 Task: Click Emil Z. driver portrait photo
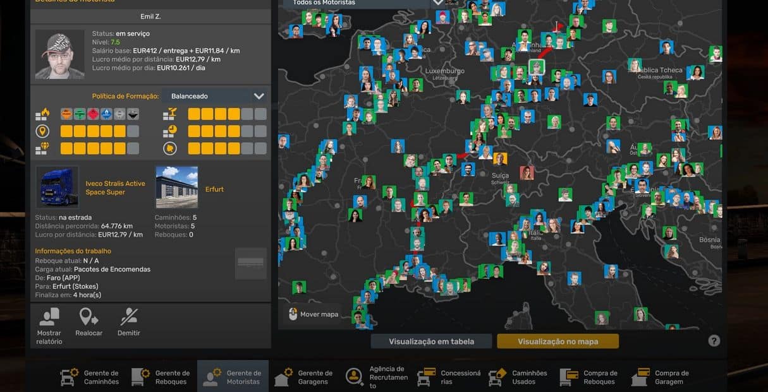click(x=60, y=54)
